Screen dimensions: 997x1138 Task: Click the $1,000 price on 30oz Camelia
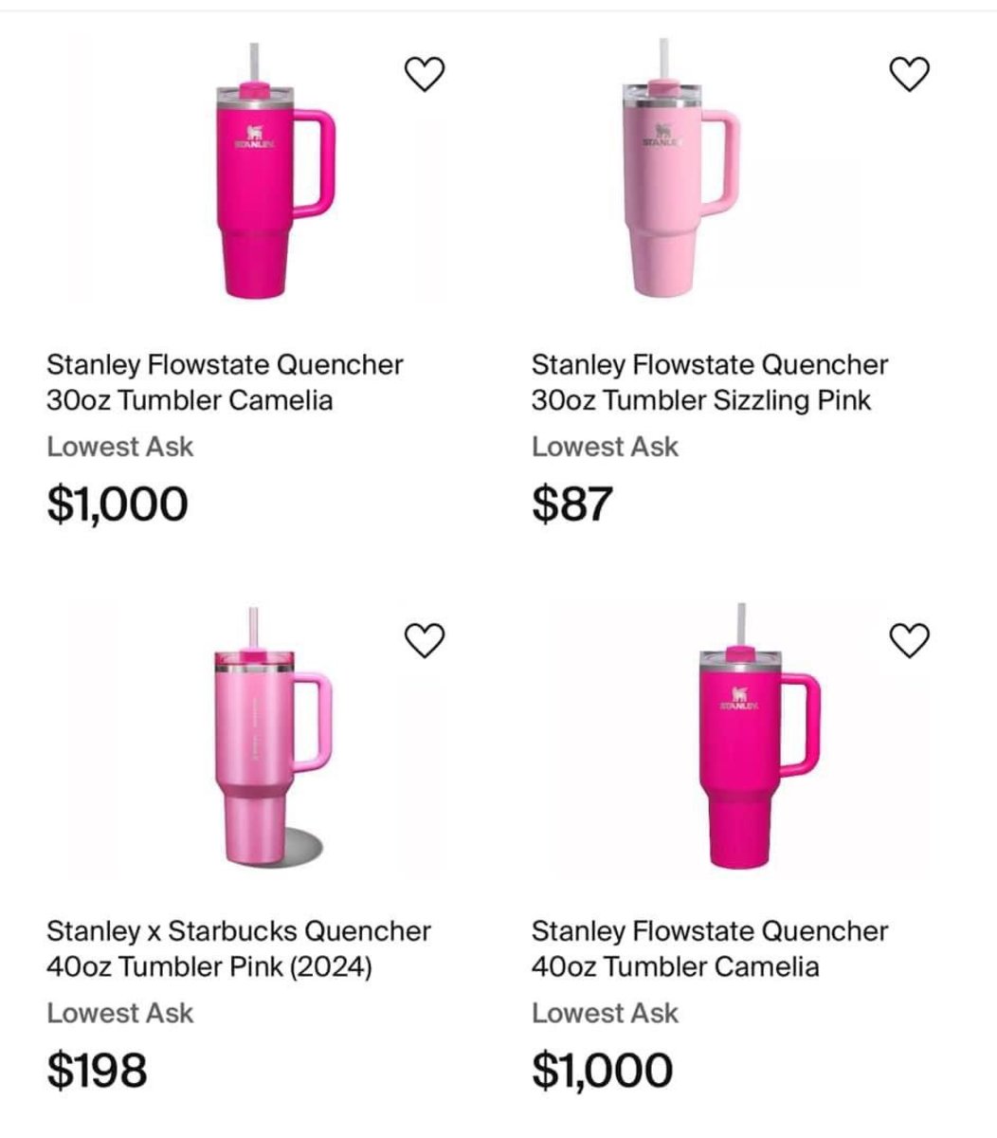(x=118, y=504)
